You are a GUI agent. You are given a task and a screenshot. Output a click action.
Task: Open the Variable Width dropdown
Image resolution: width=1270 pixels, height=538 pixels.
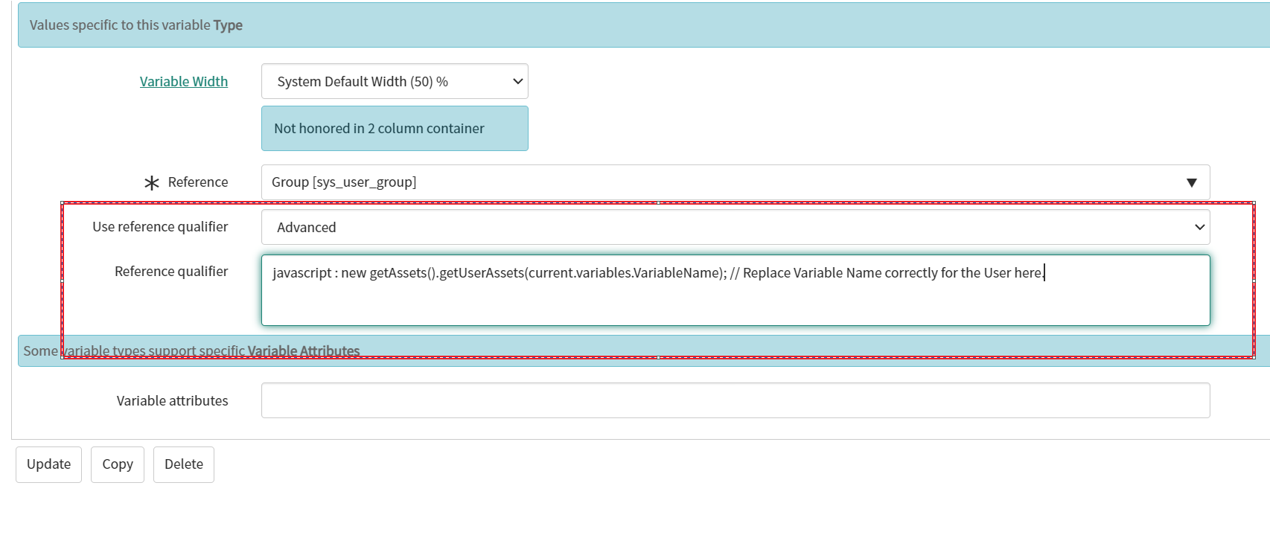tap(395, 81)
